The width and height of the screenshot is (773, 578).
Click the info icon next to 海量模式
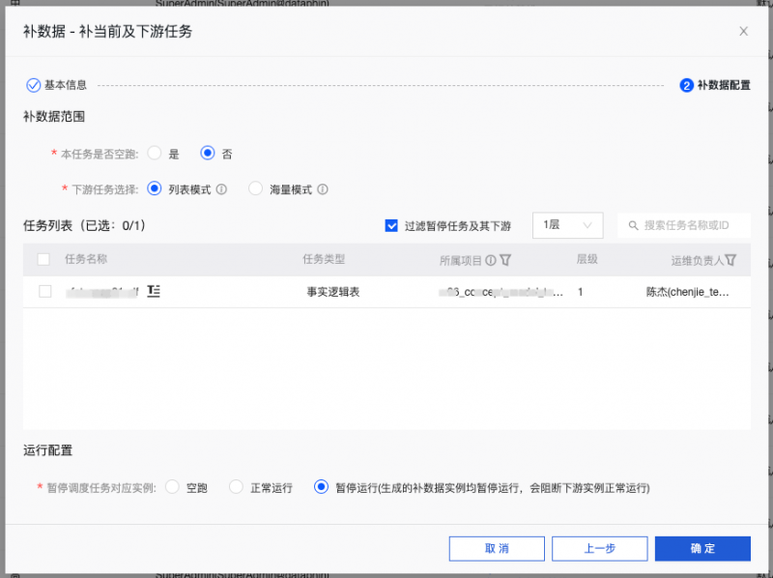coord(323,189)
